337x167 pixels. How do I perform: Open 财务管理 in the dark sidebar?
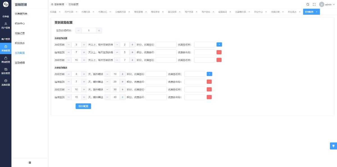[6, 71]
